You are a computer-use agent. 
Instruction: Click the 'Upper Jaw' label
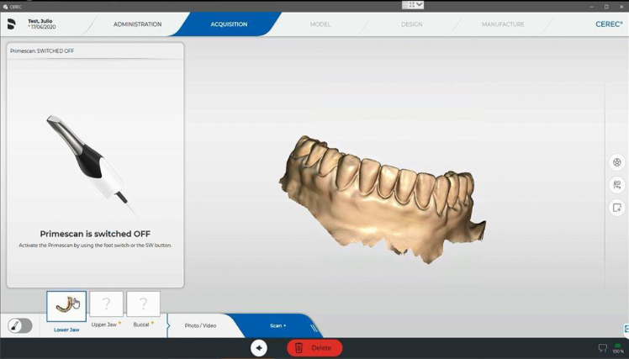(x=104, y=325)
